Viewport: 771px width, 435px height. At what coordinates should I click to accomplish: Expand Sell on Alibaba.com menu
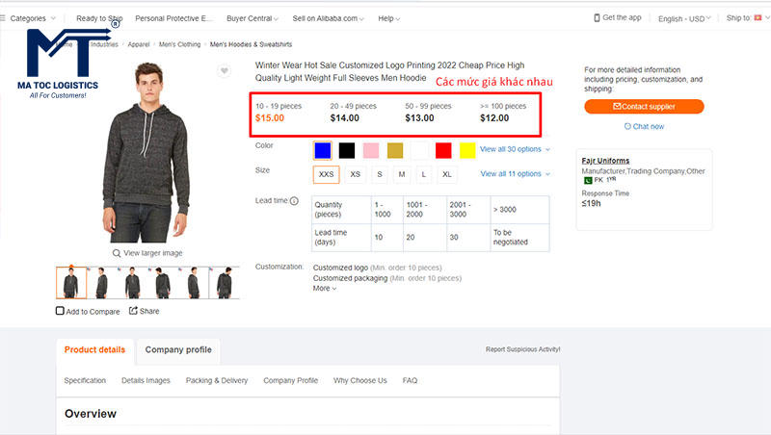tap(328, 18)
